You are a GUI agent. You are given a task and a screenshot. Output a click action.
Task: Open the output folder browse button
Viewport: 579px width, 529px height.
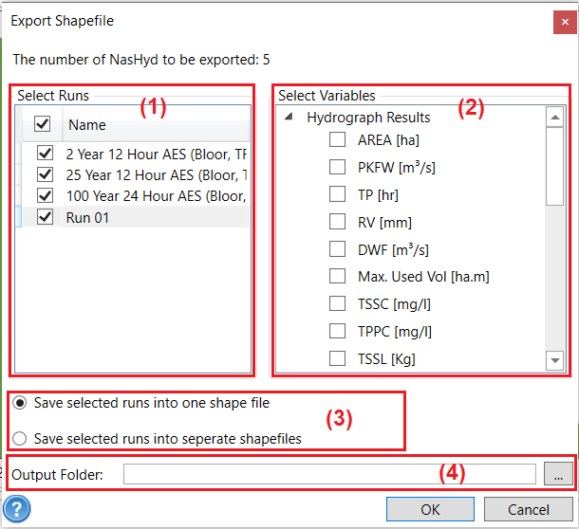[x=558, y=474]
